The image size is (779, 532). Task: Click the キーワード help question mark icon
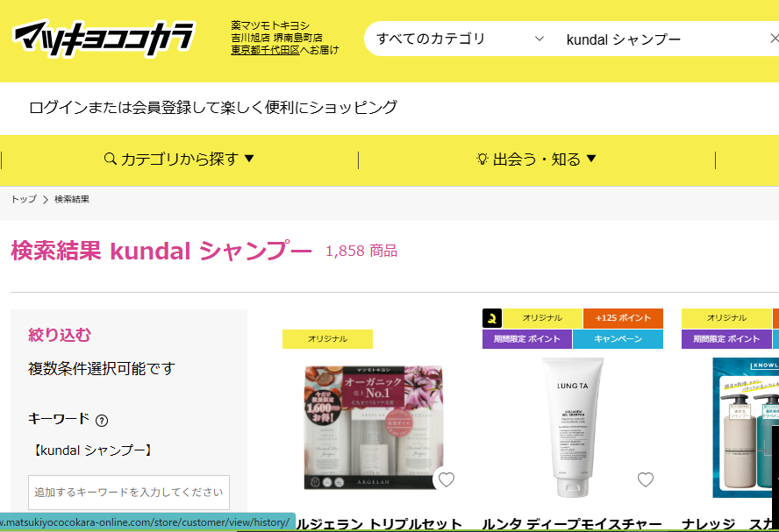pyautogui.click(x=102, y=421)
